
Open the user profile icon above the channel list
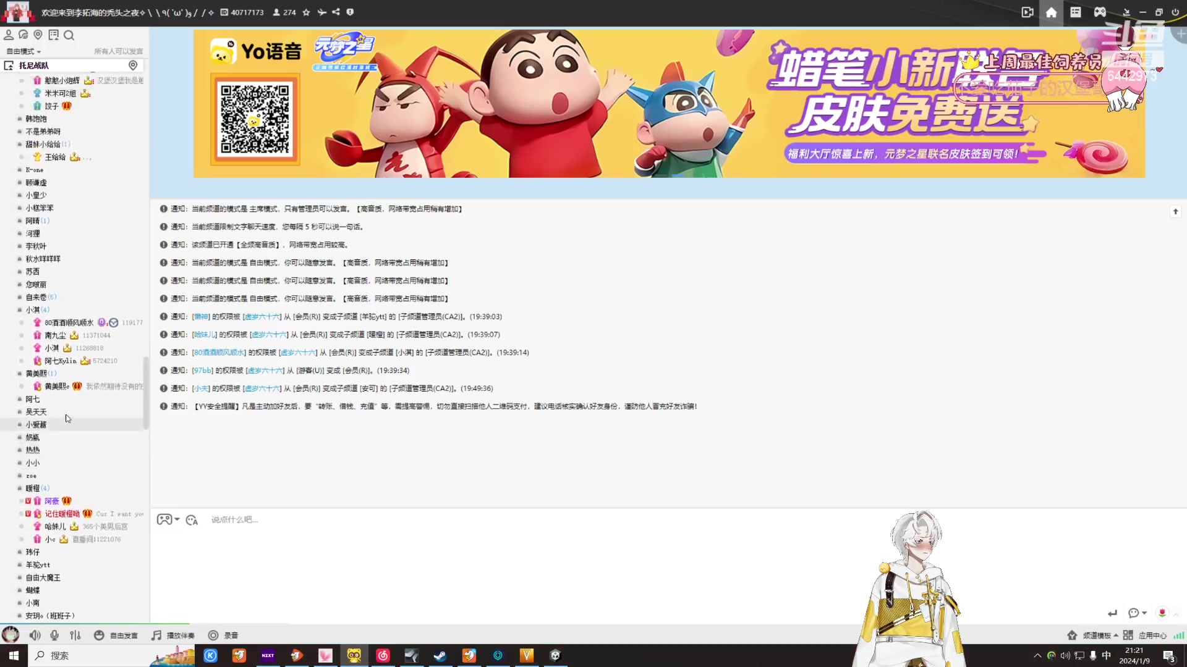point(9,35)
